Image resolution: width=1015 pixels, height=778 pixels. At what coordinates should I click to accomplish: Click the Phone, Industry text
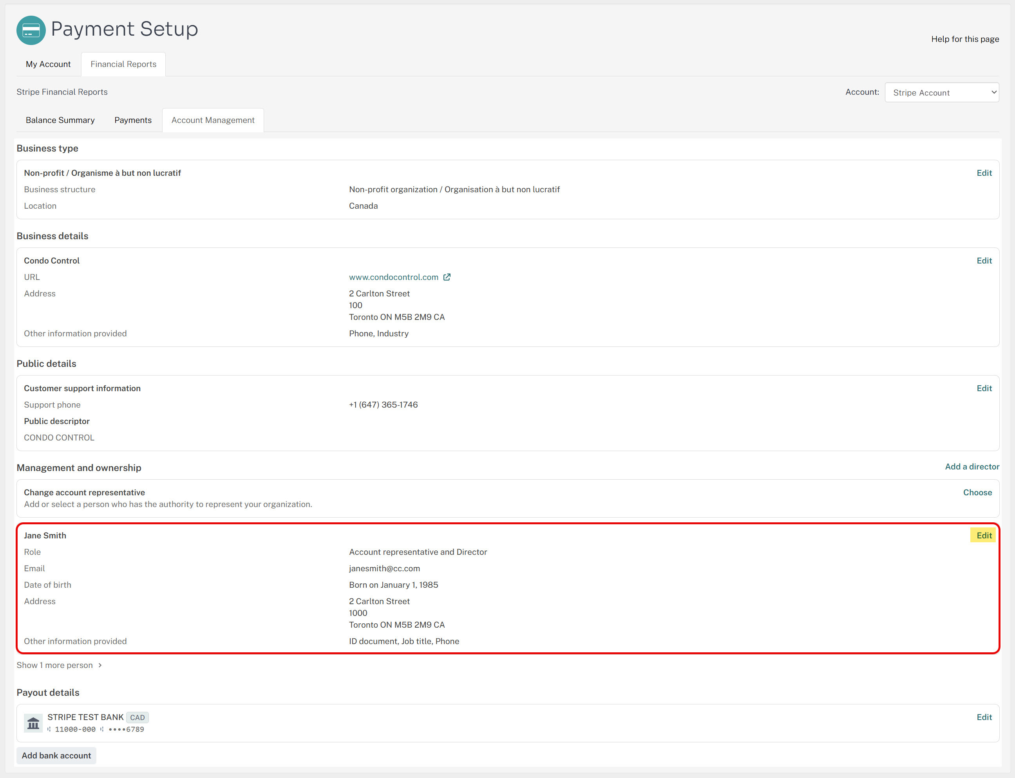pyautogui.click(x=378, y=334)
